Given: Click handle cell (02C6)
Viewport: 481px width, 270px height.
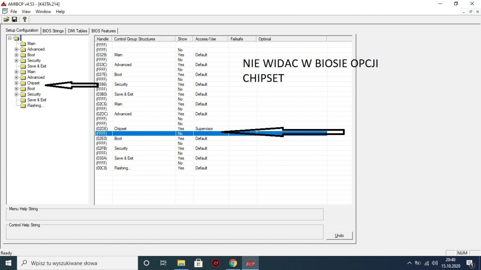Looking at the screenshot, I should tap(102, 104).
